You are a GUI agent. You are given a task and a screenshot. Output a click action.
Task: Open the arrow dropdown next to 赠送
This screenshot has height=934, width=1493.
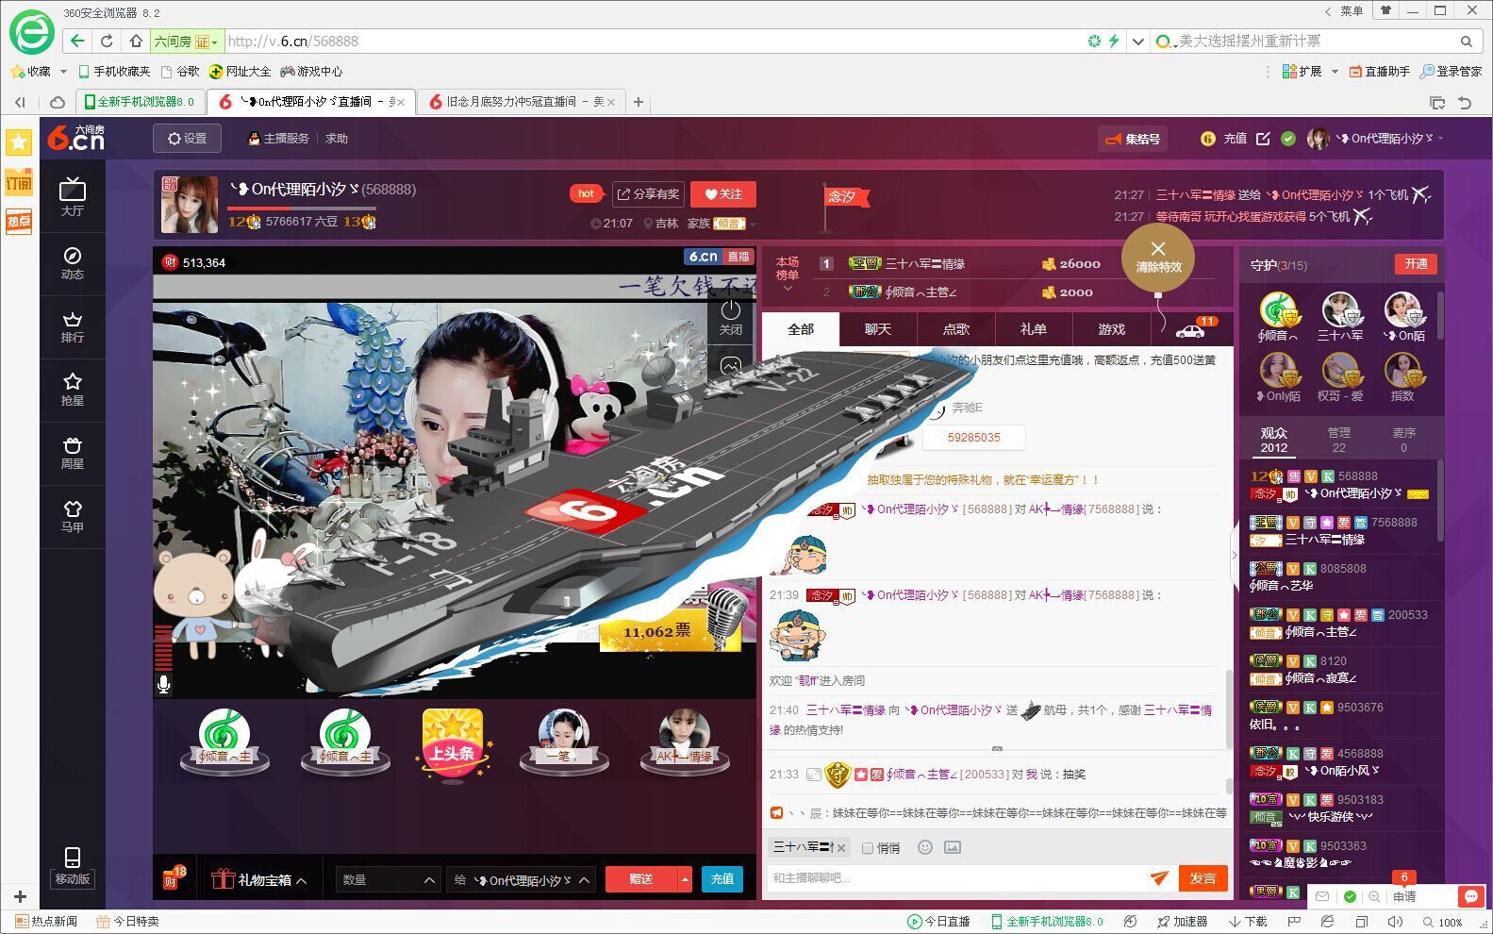click(x=685, y=879)
